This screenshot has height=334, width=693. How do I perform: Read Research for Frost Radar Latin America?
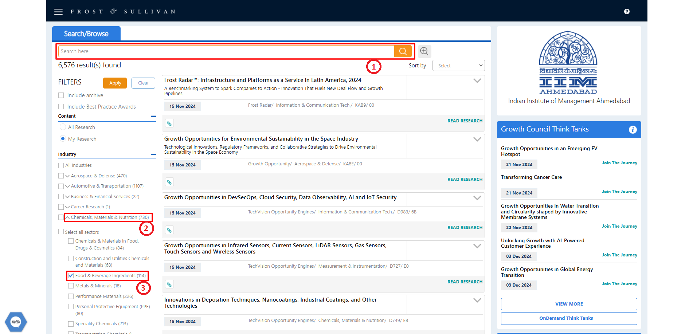[x=465, y=121]
